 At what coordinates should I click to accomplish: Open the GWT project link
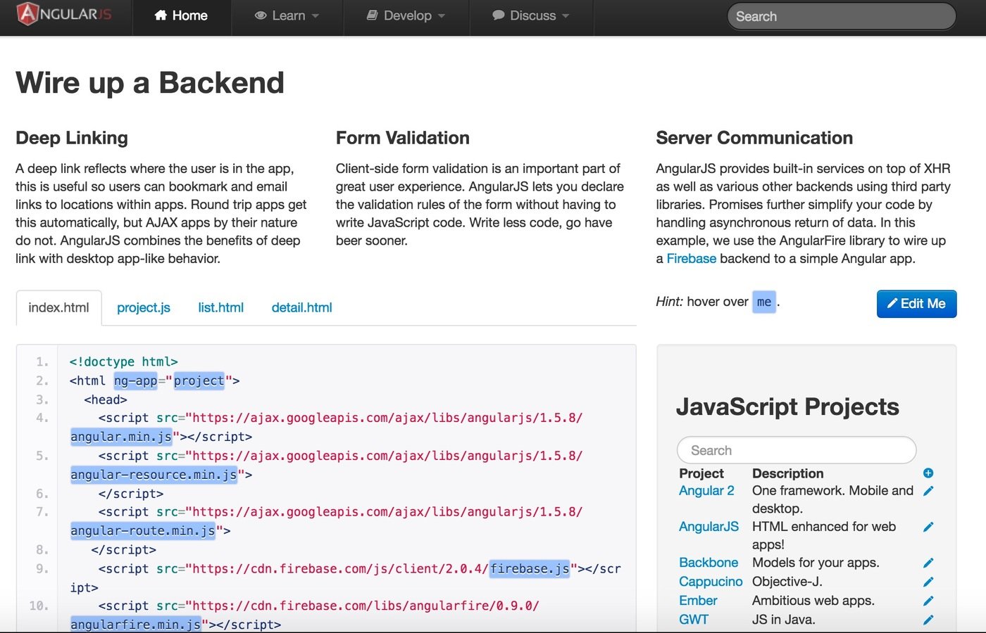coord(694,620)
